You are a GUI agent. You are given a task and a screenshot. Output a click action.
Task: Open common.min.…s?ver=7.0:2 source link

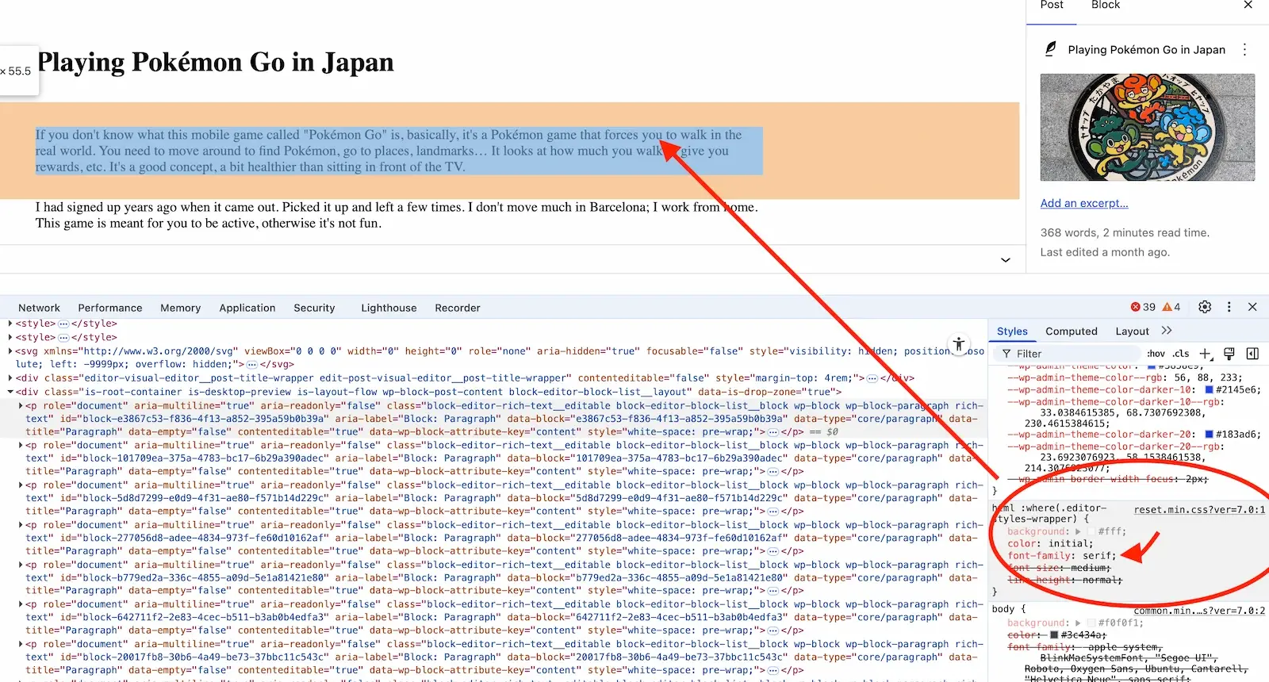[1199, 611]
